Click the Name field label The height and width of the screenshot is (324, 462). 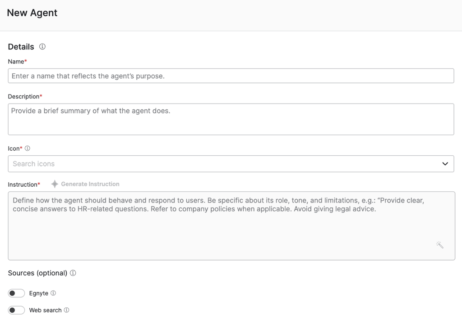pos(16,62)
